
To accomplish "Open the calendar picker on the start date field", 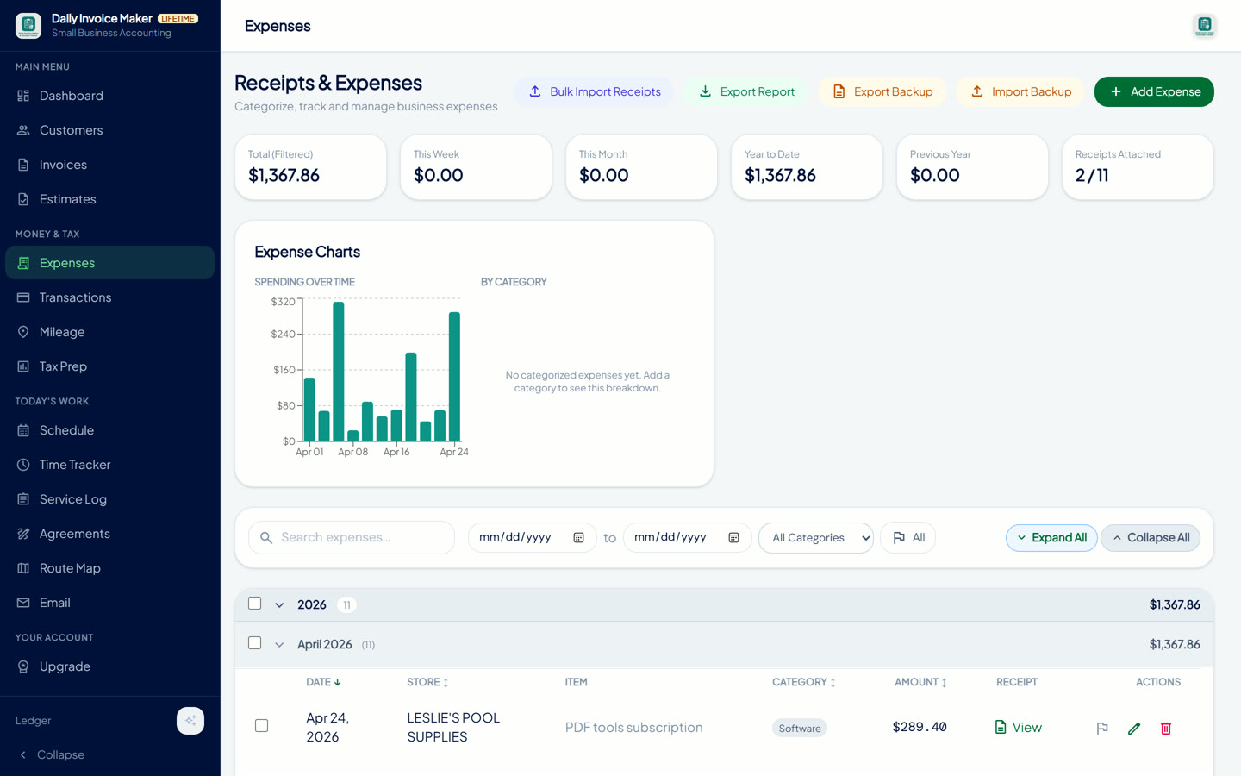I will (579, 537).
